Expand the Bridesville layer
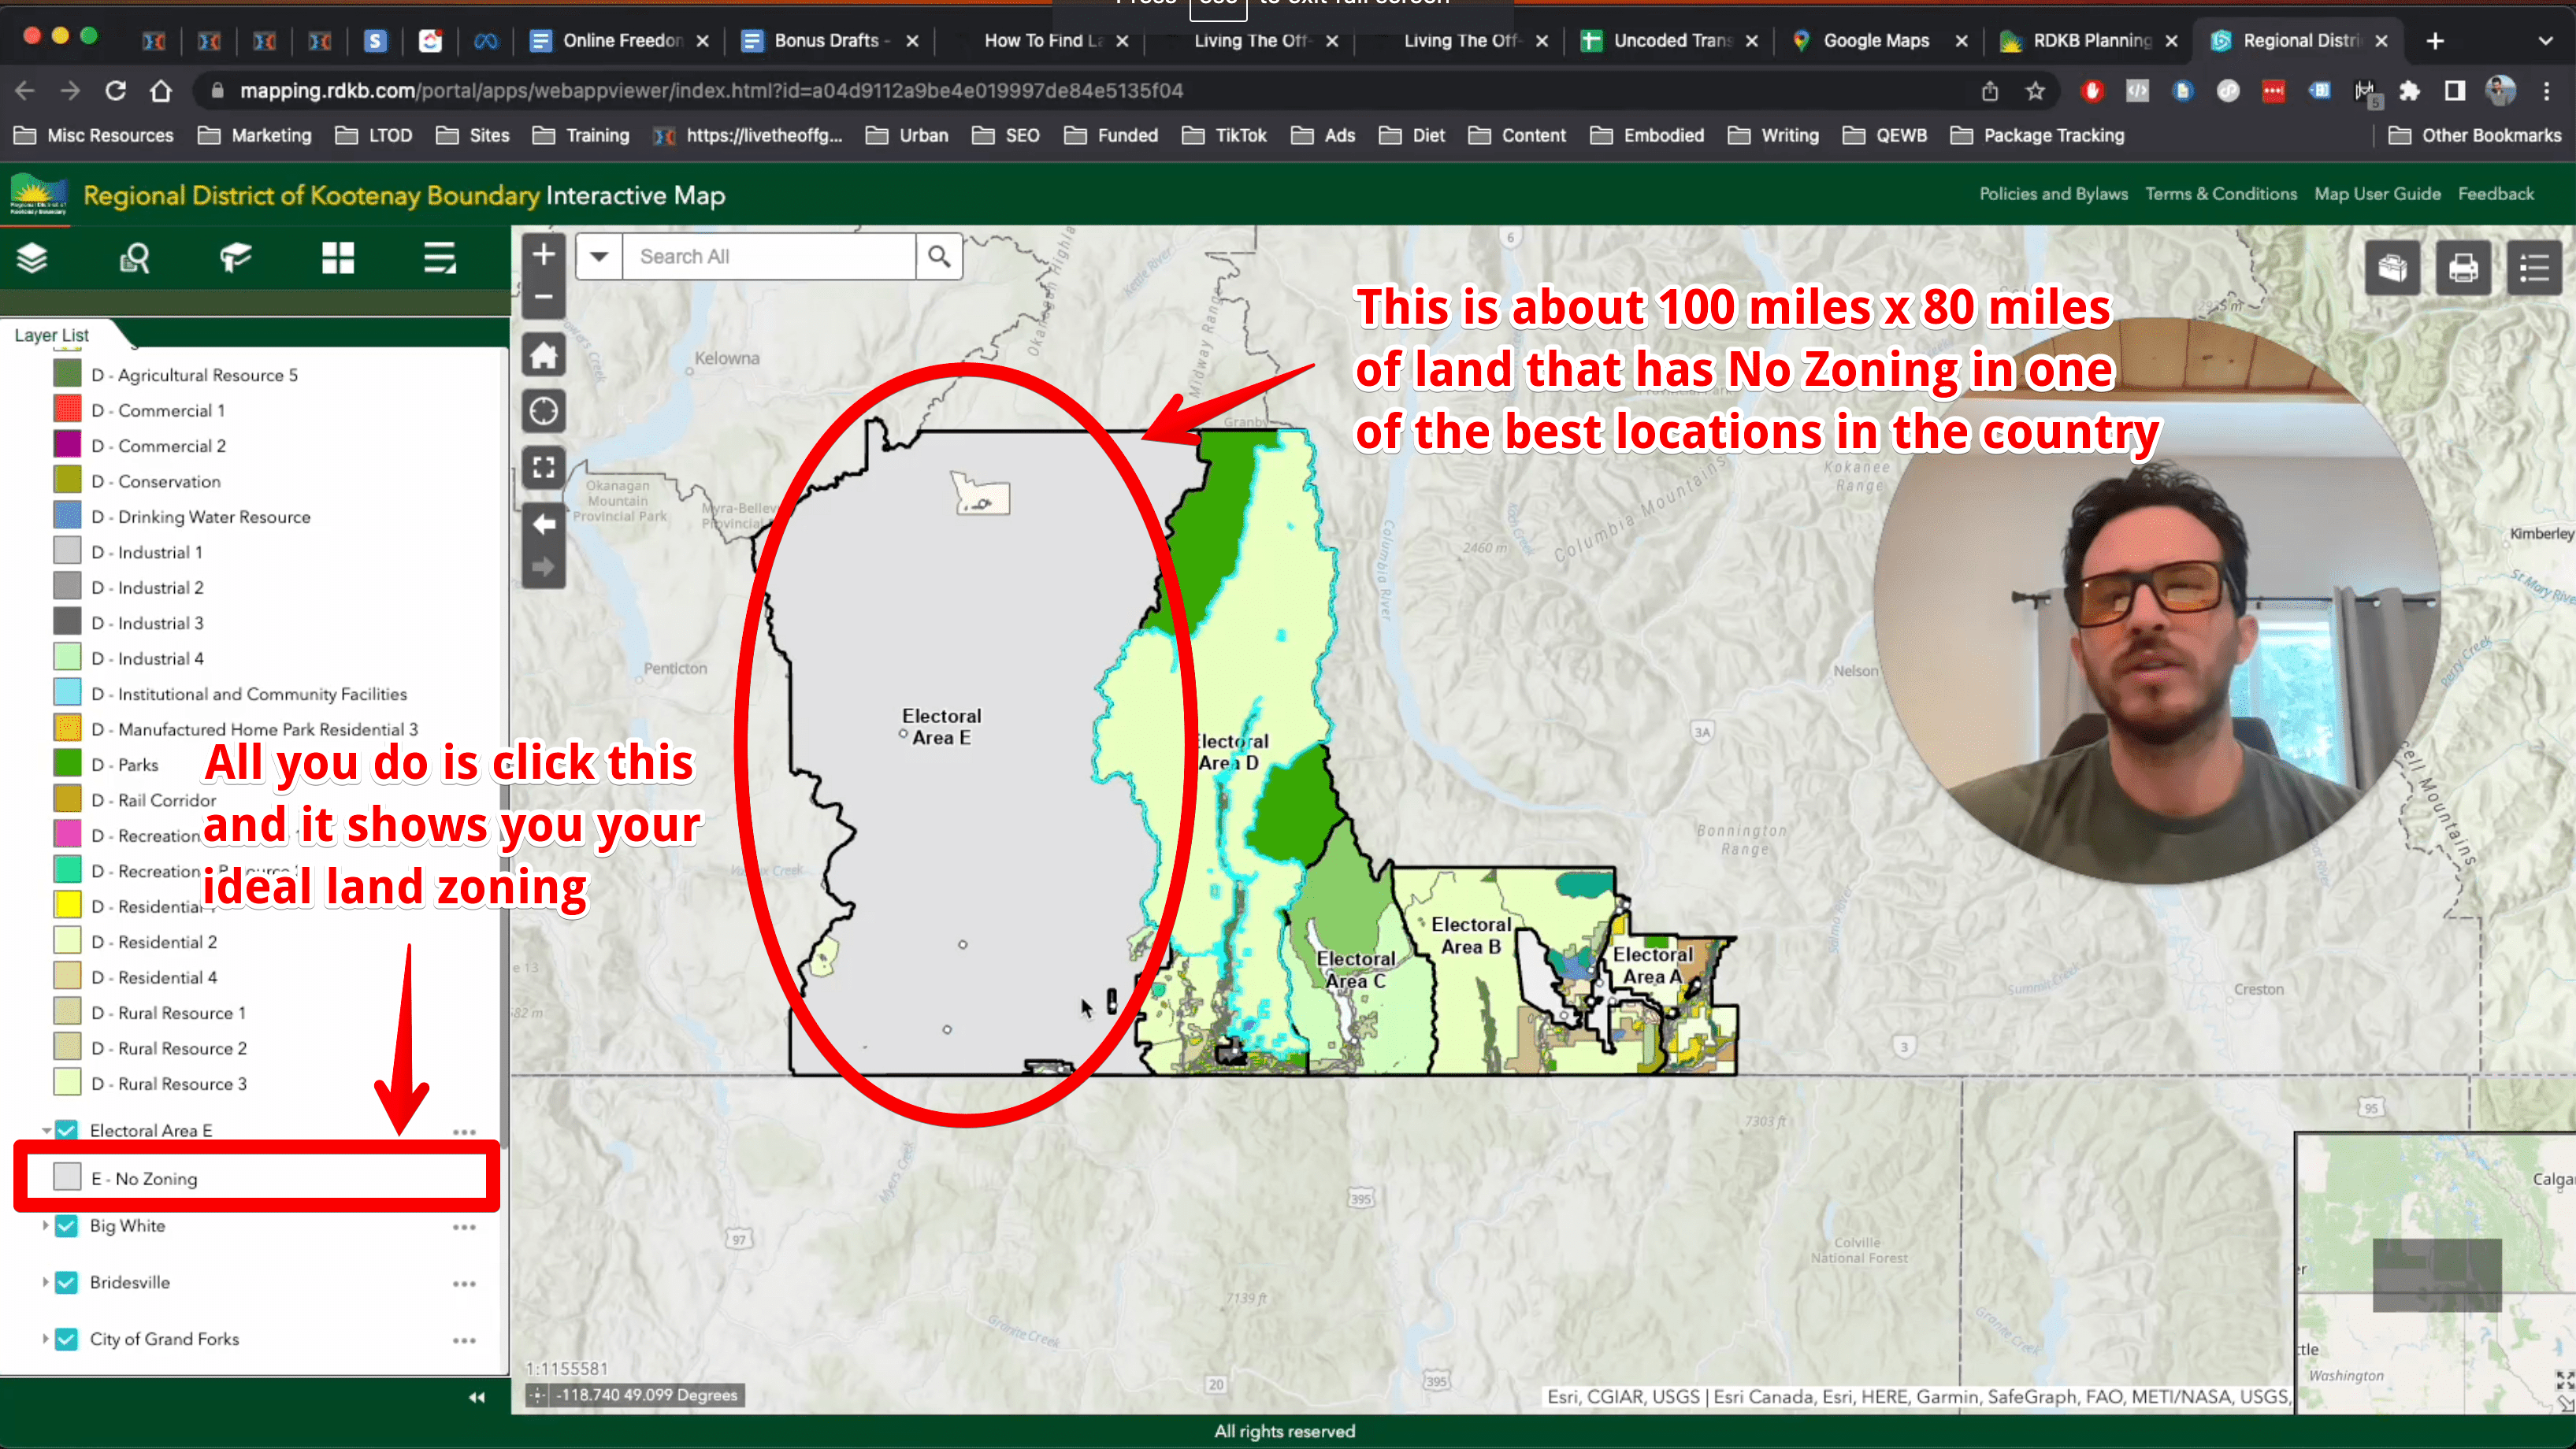The height and width of the screenshot is (1449, 2576). 45,1282
